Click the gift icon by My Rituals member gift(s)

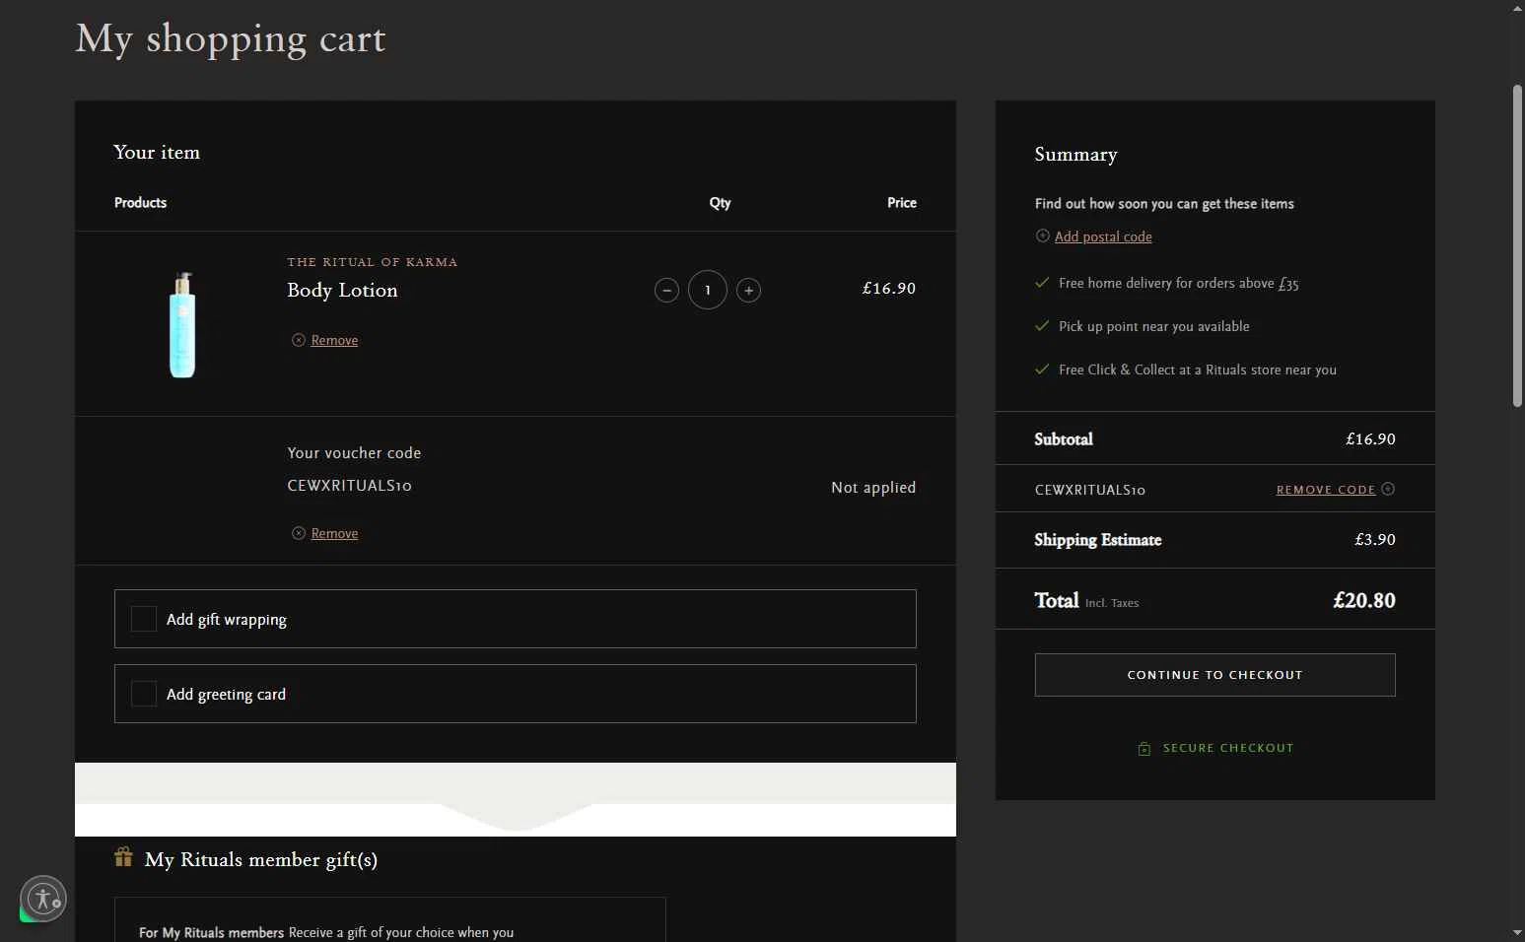click(123, 856)
